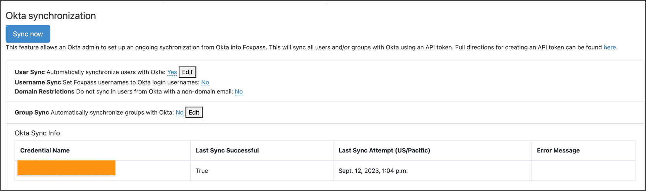The image size is (646, 191).
Task: Click the Domain Restrictions bold label
Action: coord(45,92)
